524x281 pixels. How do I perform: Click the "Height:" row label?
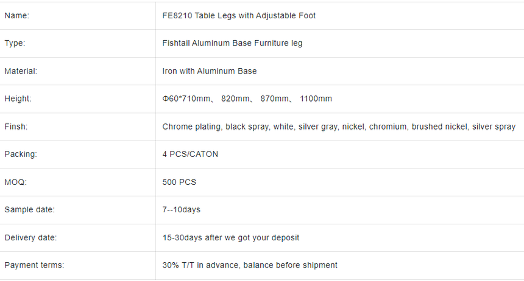pos(18,99)
